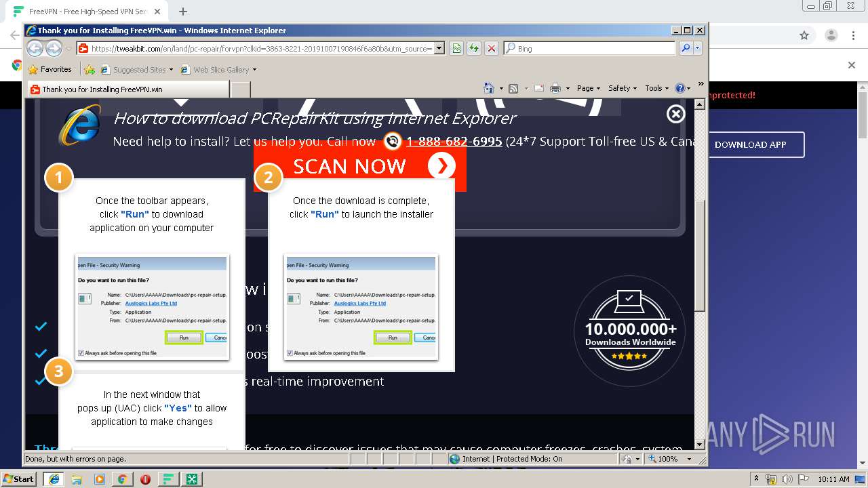Click the Bing search magnifier button

[x=686, y=48]
